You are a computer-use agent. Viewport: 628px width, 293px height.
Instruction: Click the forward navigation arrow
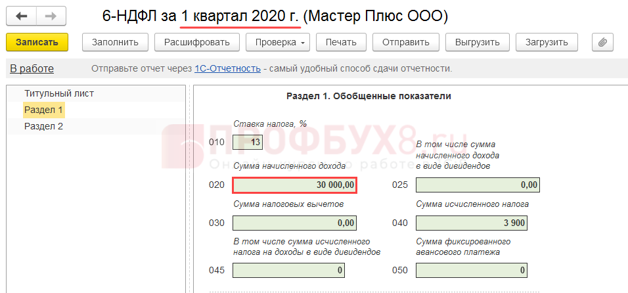pos(51,15)
